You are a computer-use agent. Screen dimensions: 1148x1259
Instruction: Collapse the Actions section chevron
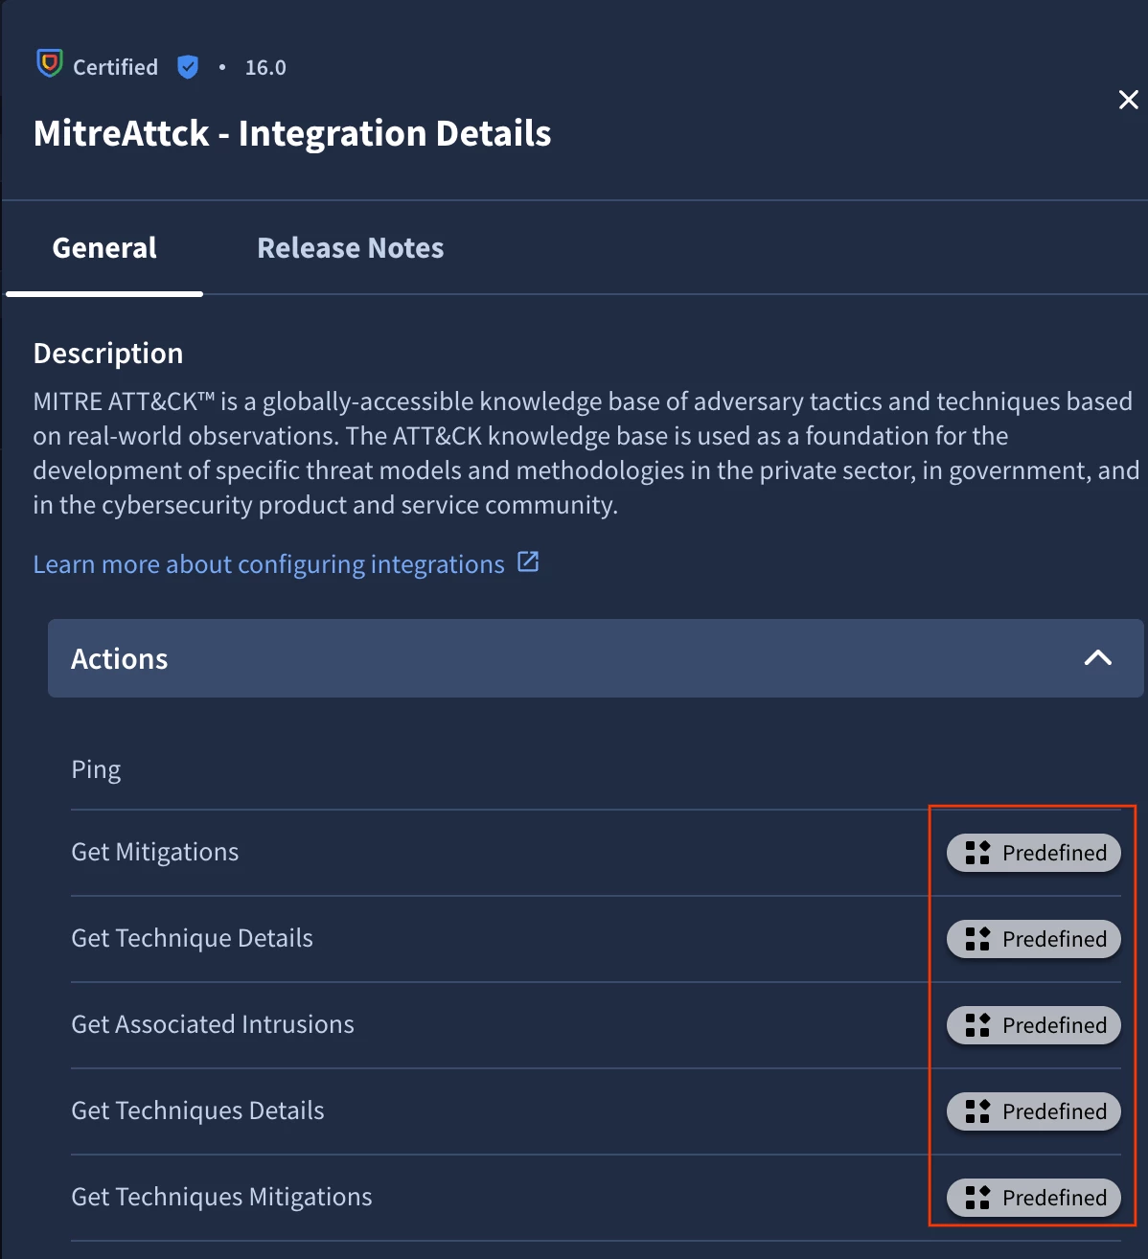tap(1098, 657)
